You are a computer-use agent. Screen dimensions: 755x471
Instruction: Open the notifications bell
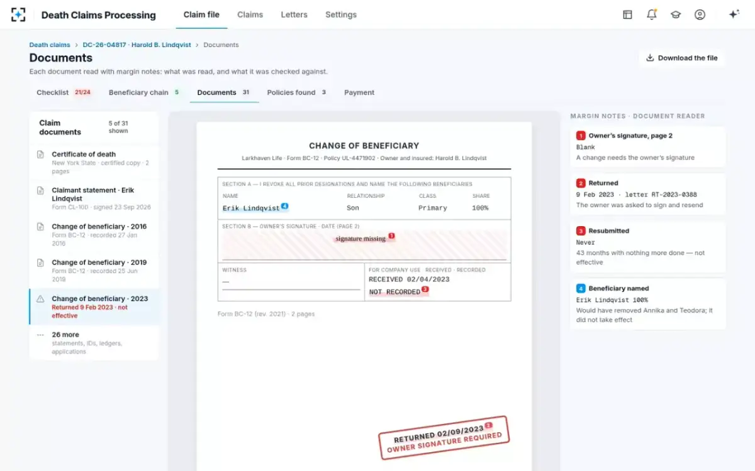(652, 14)
